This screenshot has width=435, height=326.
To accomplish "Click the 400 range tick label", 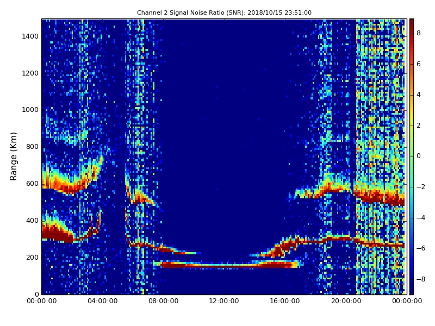I will (x=32, y=221).
